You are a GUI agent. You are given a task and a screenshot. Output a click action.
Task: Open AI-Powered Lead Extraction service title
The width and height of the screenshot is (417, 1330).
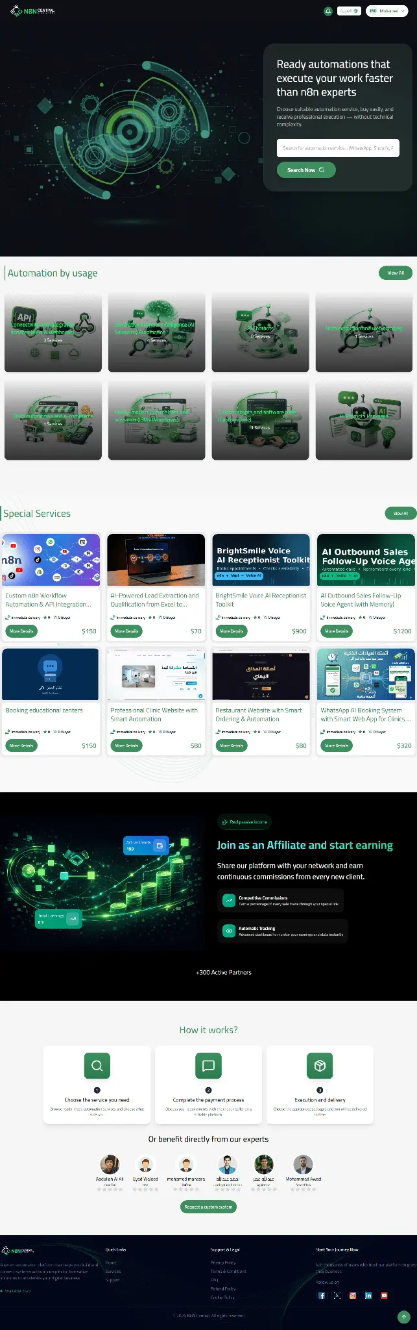154,599
